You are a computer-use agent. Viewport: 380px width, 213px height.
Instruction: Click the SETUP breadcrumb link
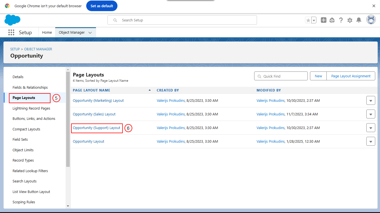tap(15, 49)
